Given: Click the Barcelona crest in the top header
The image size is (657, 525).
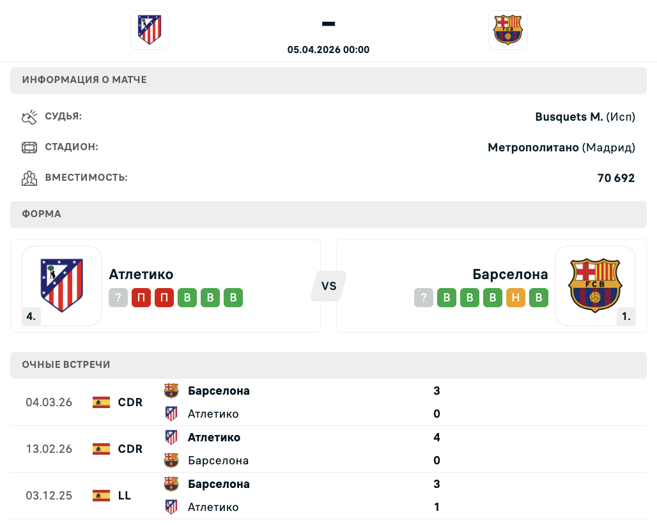Looking at the screenshot, I should (508, 30).
